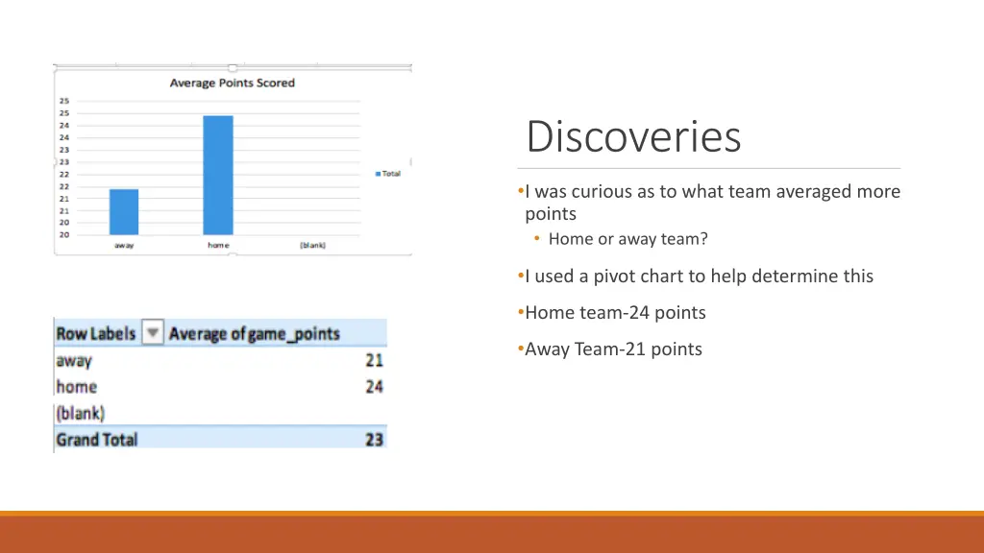
Task: Click the chart's right-edge resize handle
Action: click(410, 161)
